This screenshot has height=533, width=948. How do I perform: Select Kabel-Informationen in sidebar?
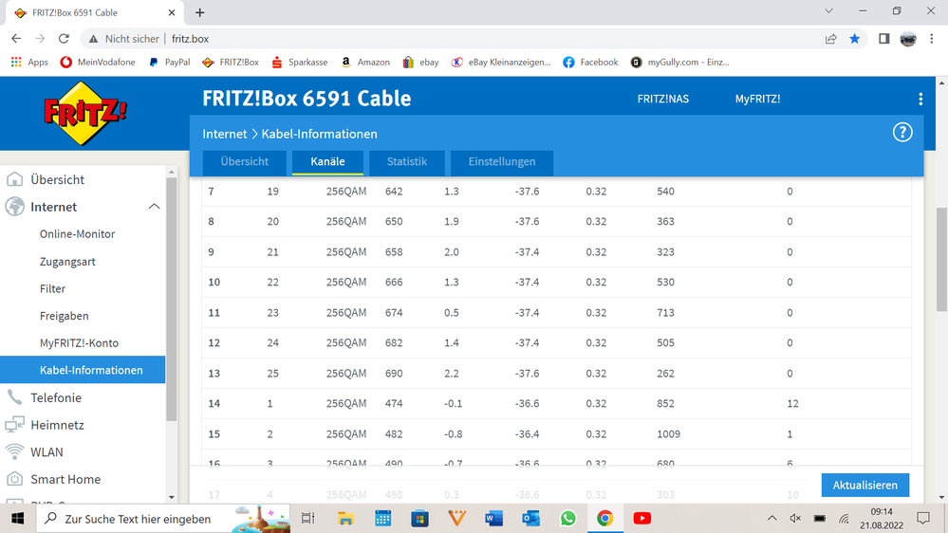tap(83, 370)
